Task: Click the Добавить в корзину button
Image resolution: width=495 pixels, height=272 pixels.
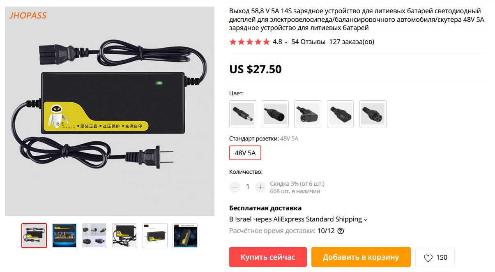Action: (361, 257)
